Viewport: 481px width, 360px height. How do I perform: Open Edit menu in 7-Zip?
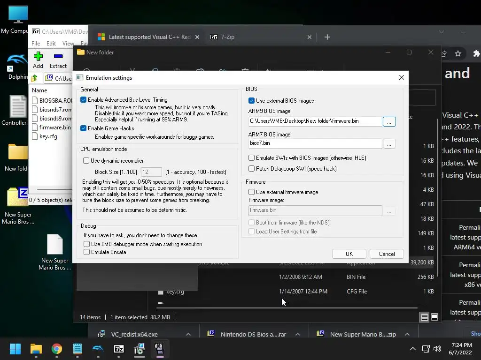click(51, 44)
